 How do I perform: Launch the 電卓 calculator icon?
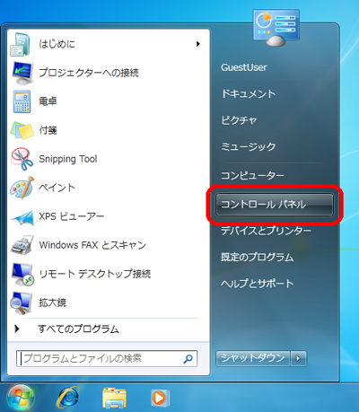[x=22, y=101]
